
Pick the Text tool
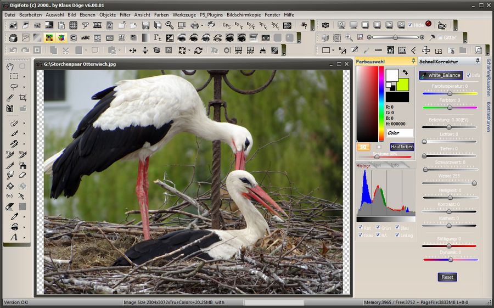[x=13, y=237]
